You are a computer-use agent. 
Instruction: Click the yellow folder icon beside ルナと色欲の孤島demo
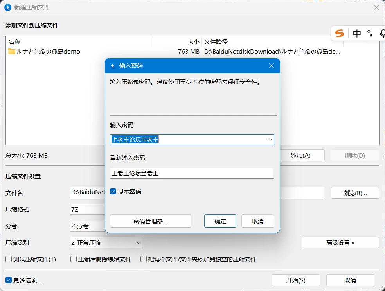coord(11,51)
